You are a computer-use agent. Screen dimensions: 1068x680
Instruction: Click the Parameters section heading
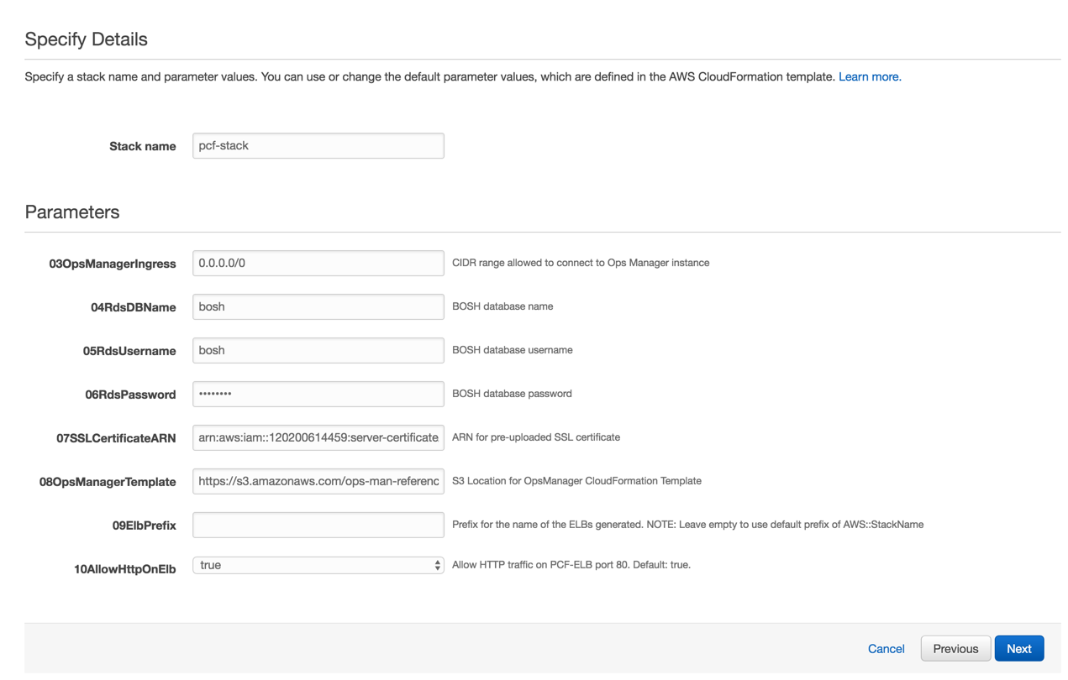72,212
